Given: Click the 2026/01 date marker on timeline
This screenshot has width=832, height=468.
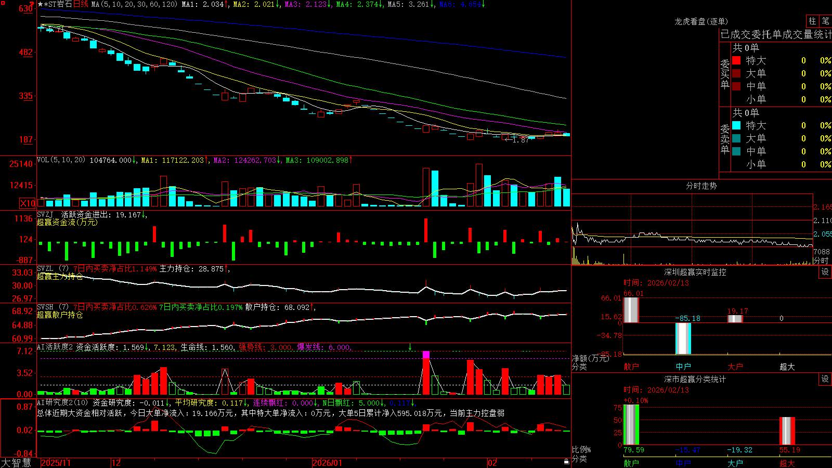Looking at the screenshot, I should click(x=328, y=463).
